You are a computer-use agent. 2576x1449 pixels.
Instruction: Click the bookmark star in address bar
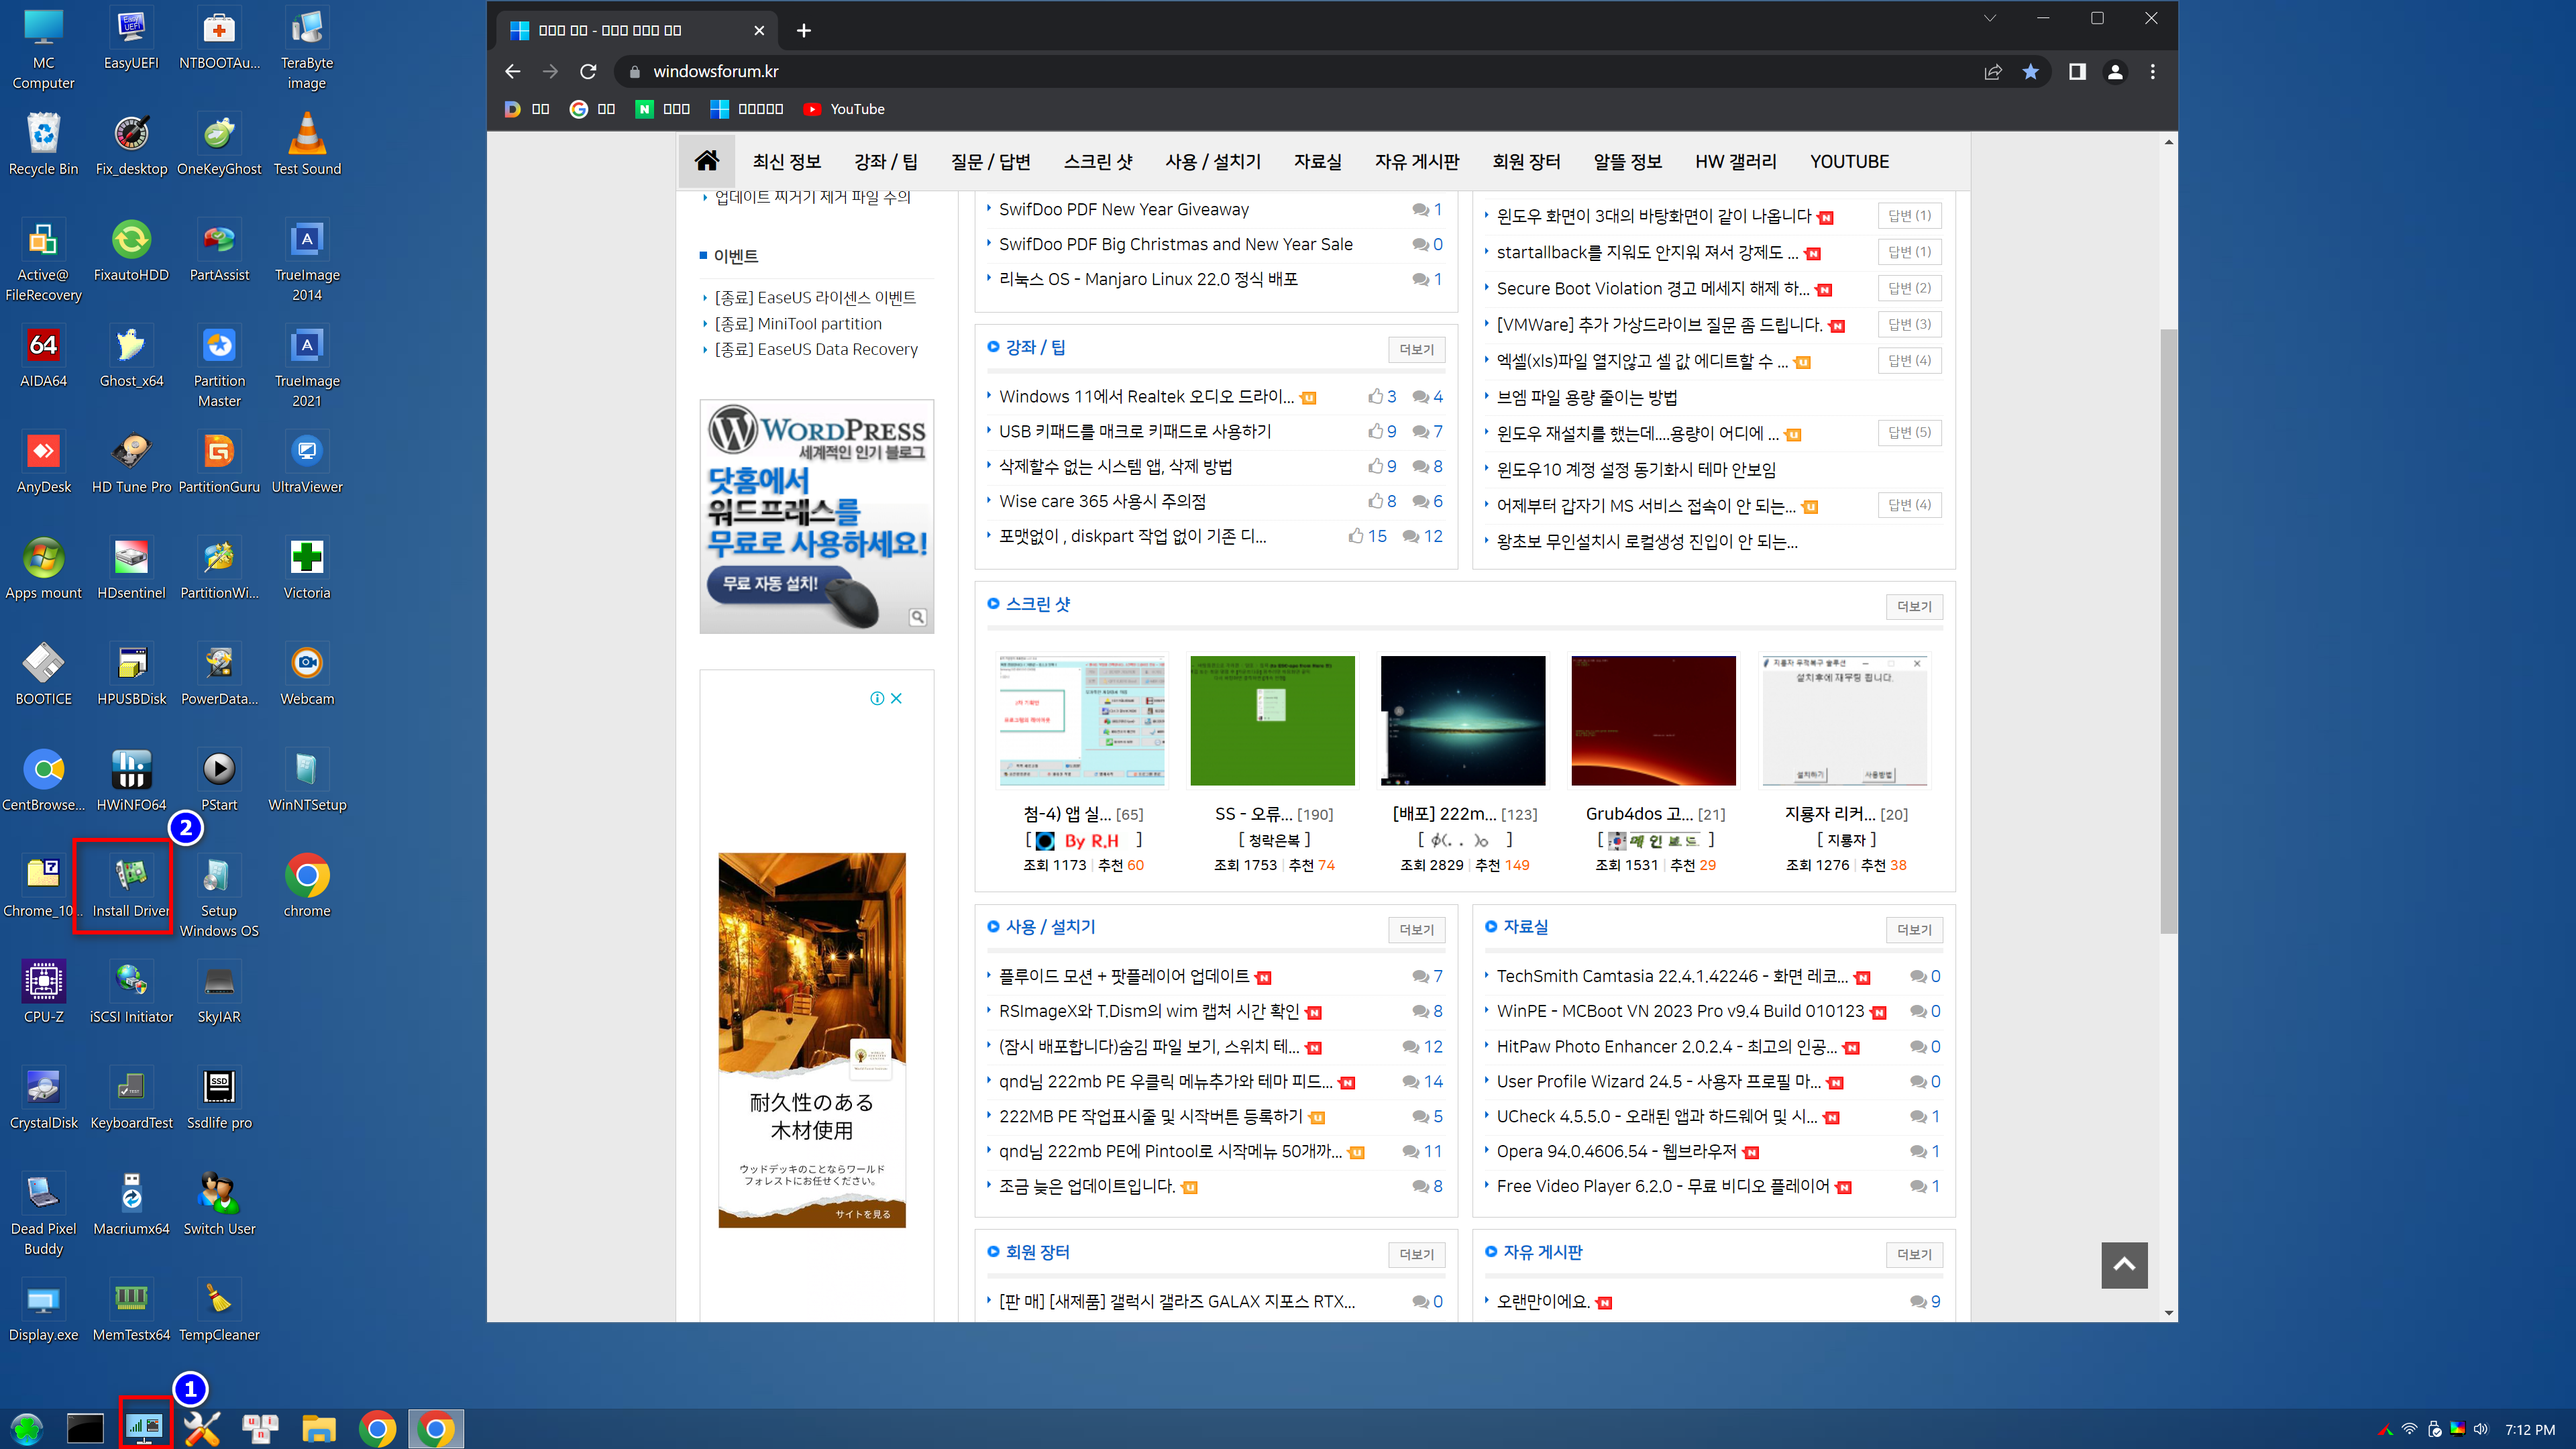[x=2030, y=71]
